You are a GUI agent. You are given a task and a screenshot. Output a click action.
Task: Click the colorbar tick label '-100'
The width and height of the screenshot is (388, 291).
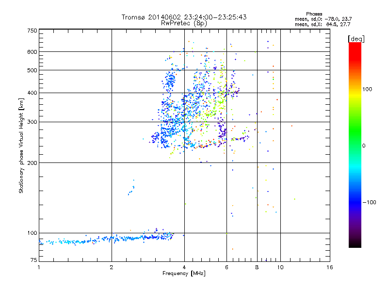point(370,202)
